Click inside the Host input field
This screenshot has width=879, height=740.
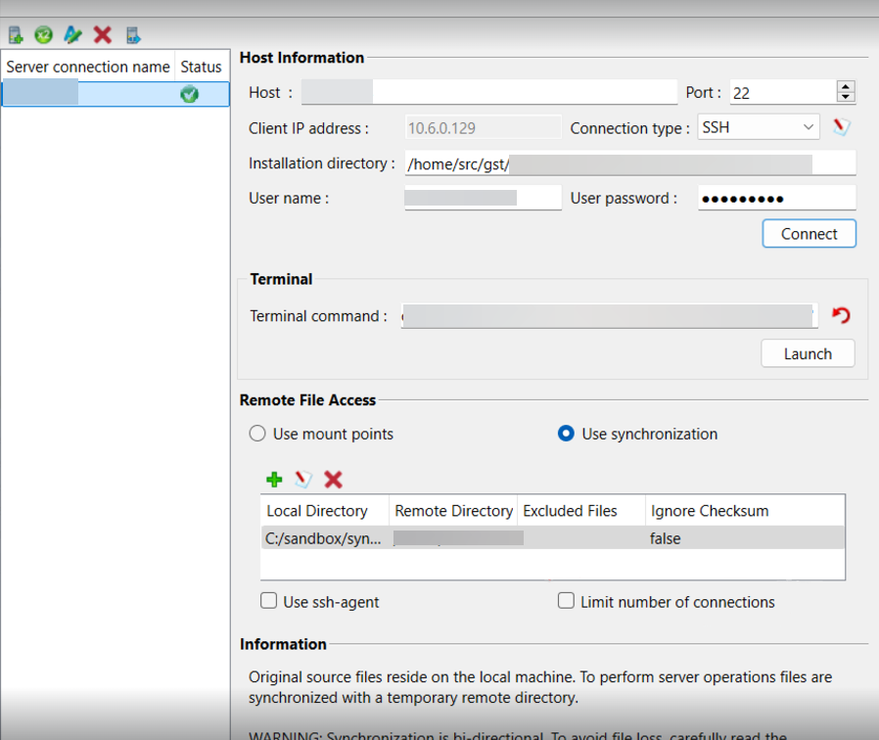[x=489, y=91]
